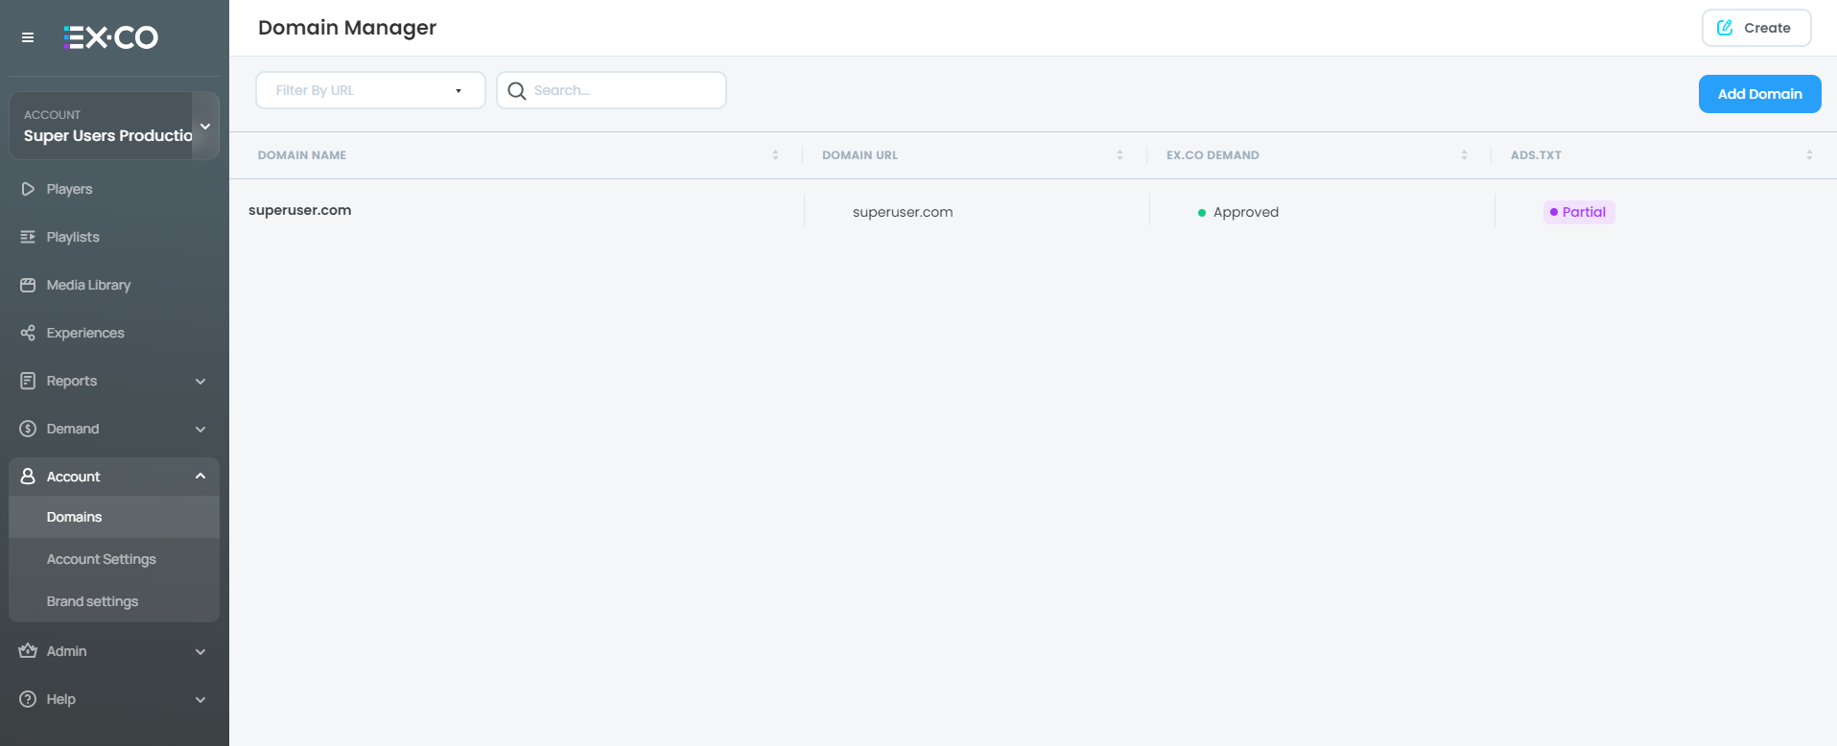Screen dimensions: 1837x746
Task: Expand the Reports submenu chevron
Action: [x=200, y=382]
